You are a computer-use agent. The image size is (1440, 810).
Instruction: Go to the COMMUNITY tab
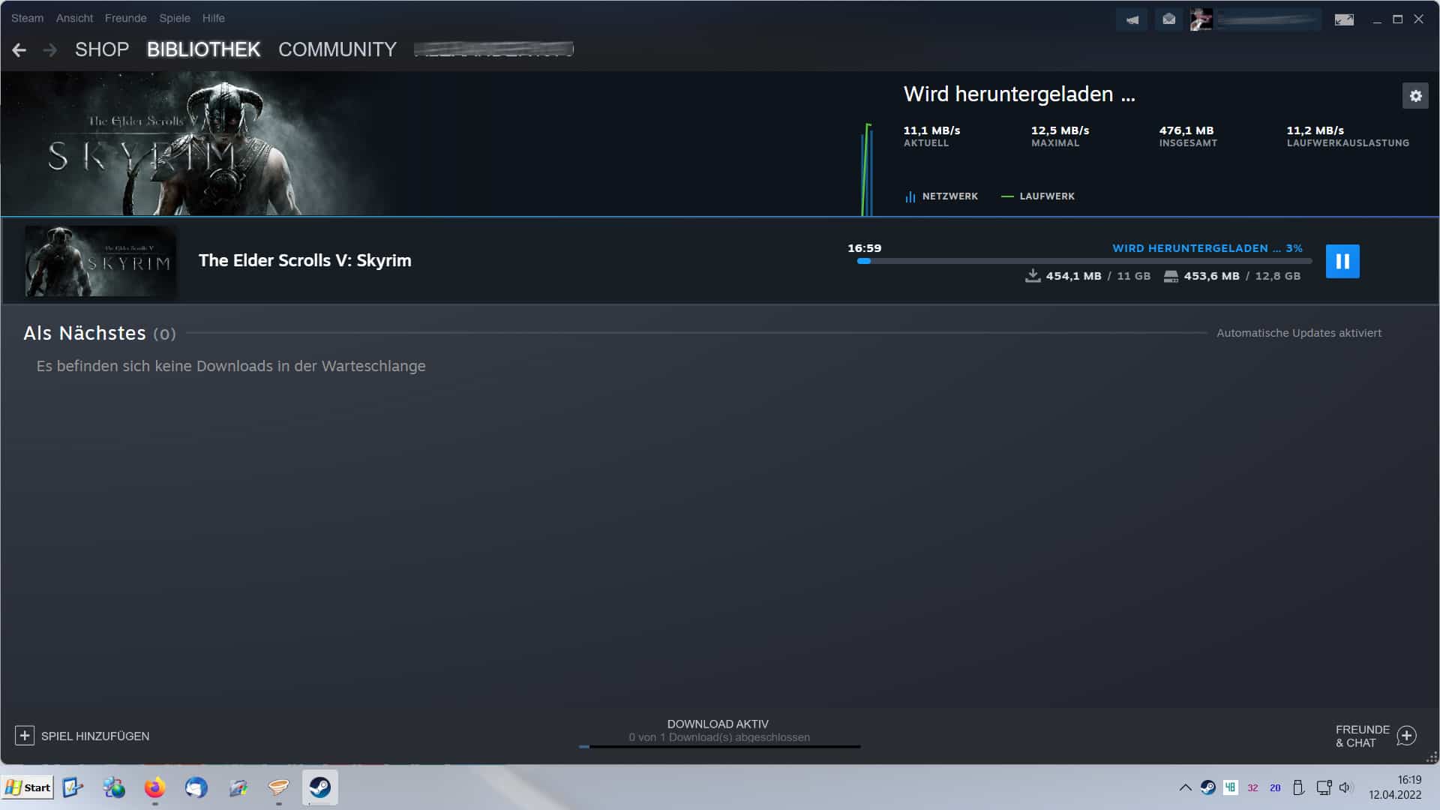(337, 49)
